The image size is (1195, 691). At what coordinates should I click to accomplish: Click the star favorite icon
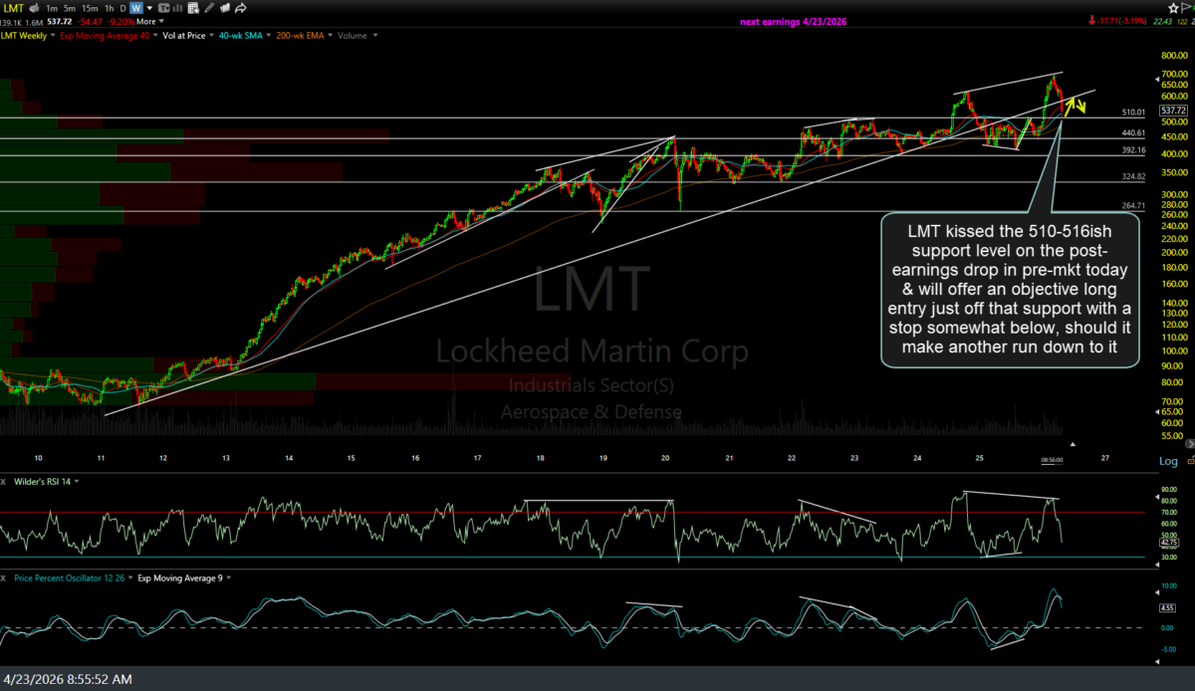(1173, 8)
